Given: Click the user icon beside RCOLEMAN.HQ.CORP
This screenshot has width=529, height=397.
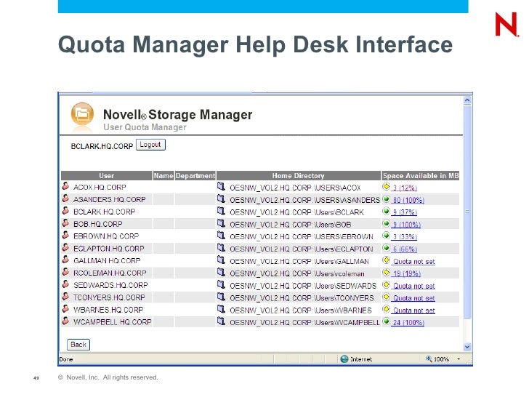Looking at the screenshot, I should point(65,272).
